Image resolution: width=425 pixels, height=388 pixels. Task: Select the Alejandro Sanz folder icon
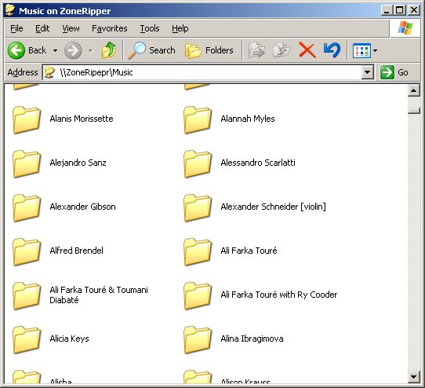point(27,163)
